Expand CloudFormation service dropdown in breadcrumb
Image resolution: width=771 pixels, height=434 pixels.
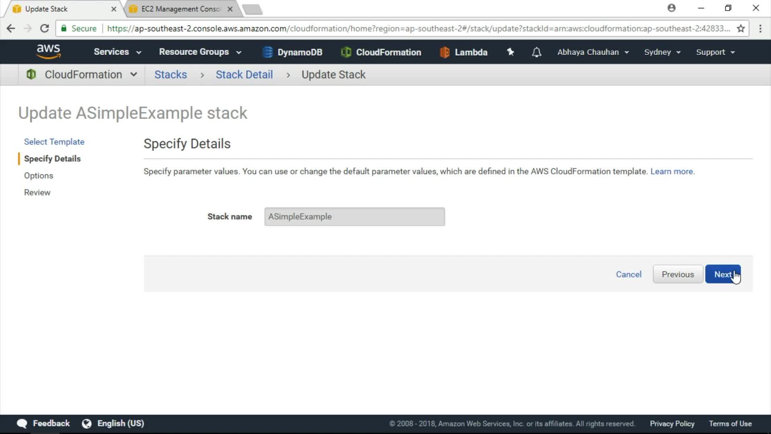coord(134,74)
